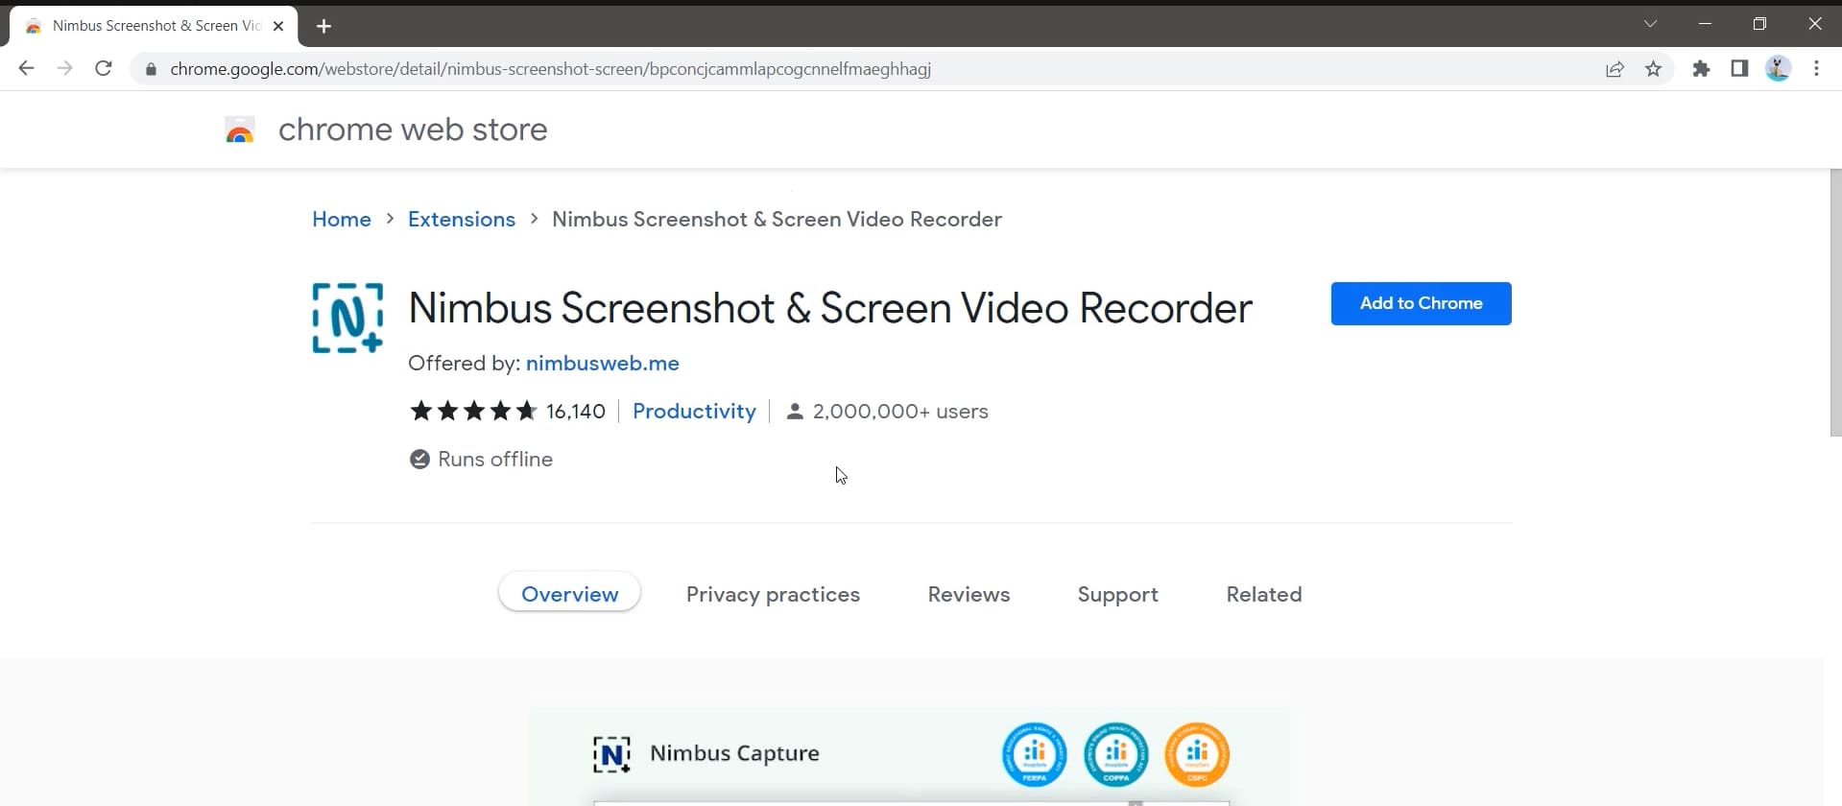The width and height of the screenshot is (1842, 806).
Task: View site security lock info
Action: [x=151, y=69]
